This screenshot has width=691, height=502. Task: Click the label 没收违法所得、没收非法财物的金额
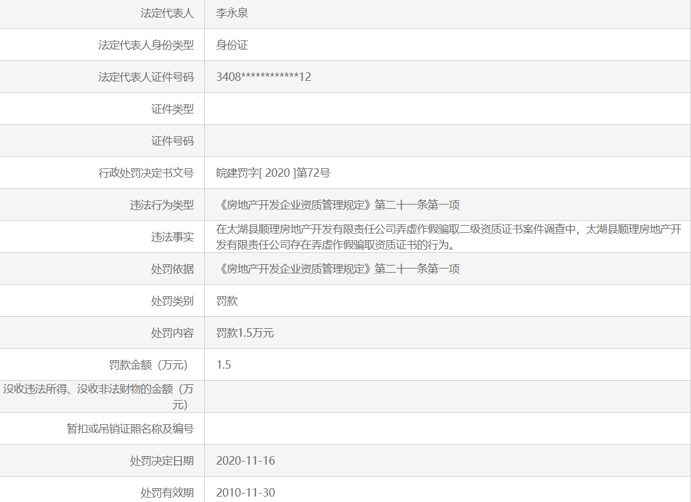98,397
